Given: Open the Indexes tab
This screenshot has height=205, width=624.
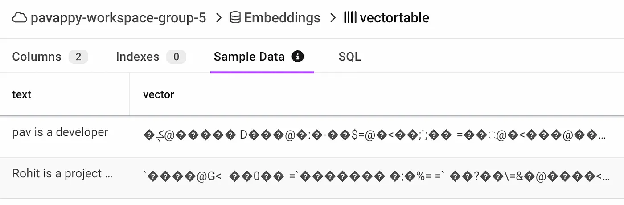Looking at the screenshot, I should point(137,57).
